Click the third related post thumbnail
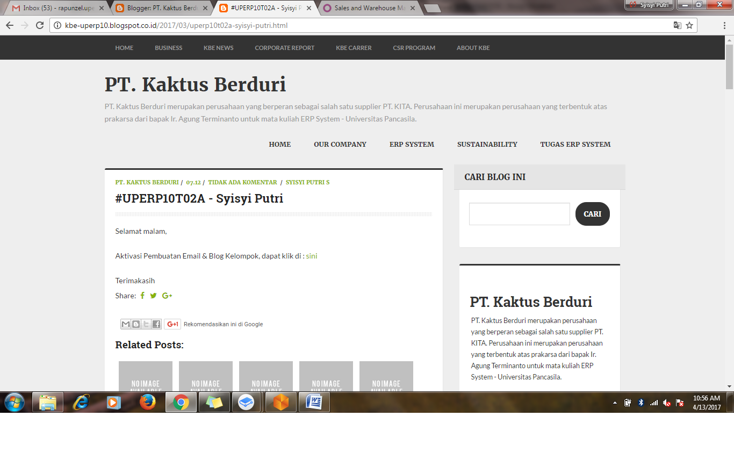This screenshot has width=734, height=473. tap(266, 376)
